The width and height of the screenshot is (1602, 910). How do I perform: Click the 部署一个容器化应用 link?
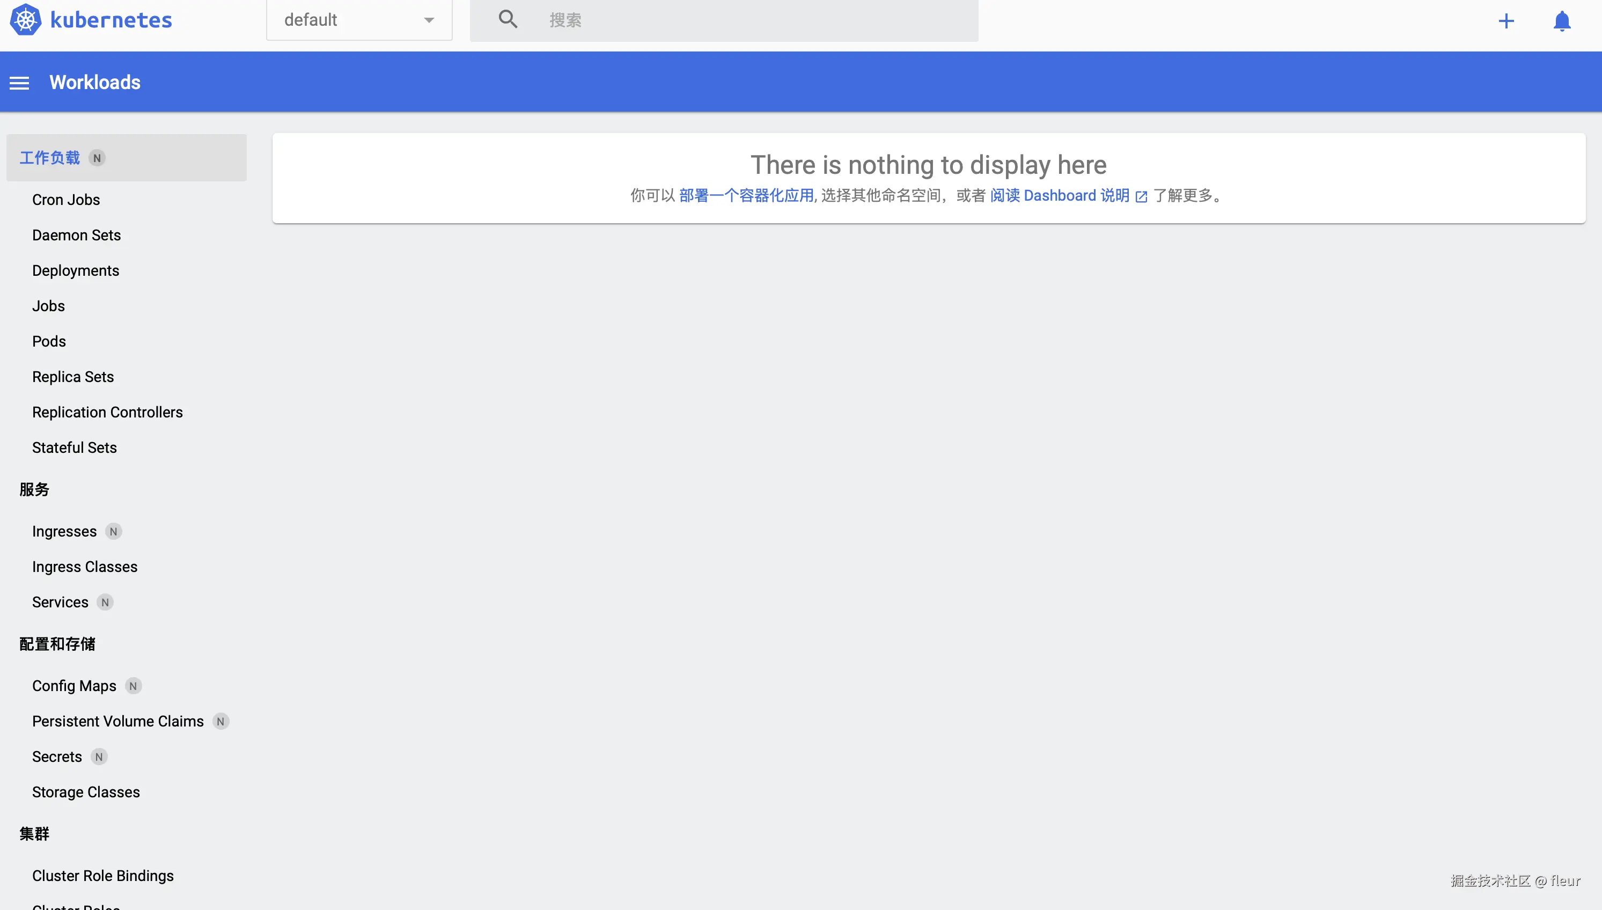[746, 196]
